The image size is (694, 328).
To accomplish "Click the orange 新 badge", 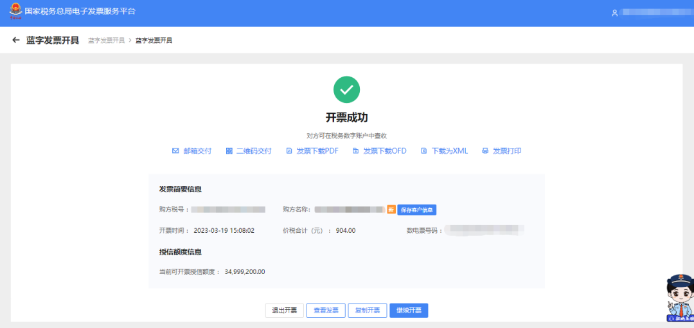I will click(391, 210).
